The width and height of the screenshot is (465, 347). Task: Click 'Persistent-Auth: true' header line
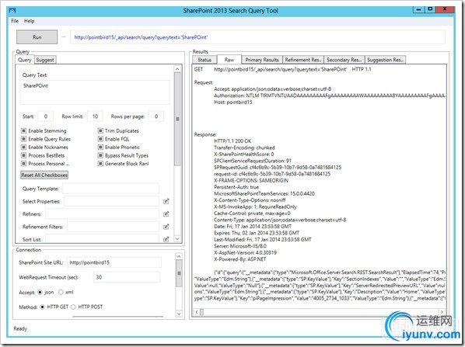236,187
